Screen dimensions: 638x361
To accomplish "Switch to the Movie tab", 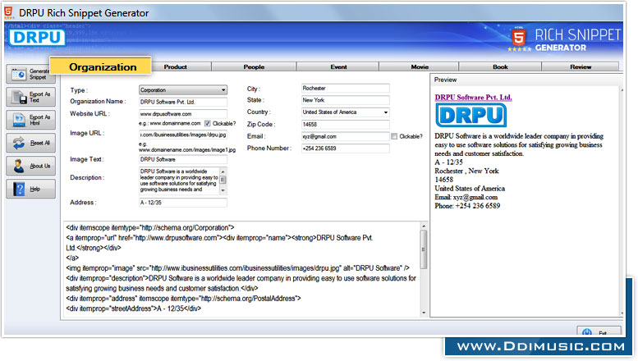I will coord(419,66).
